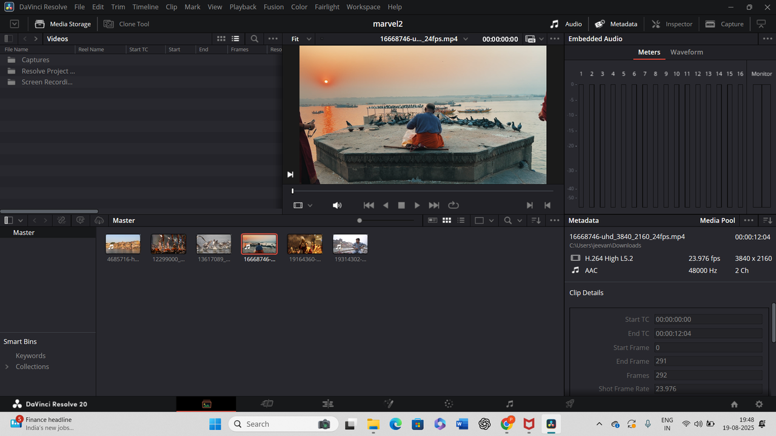Switch to the Waveform tab
The width and height of the screenshot is (776, 436).
click(x=686, y=52)
